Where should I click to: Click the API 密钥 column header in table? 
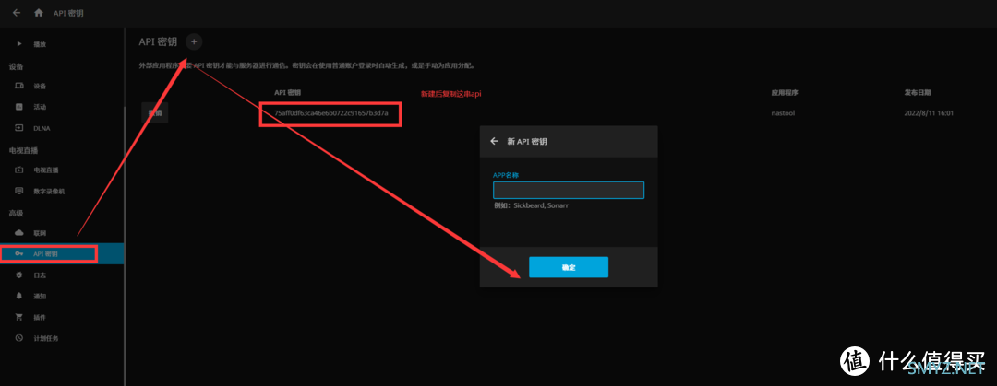coord(287,93)
